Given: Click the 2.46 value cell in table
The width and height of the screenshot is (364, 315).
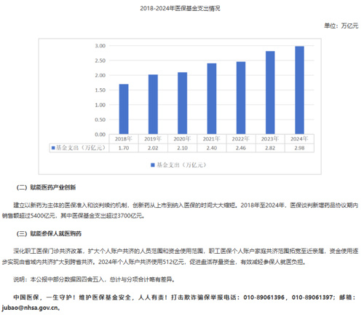Looking at the screenshot, I should (x=241, y=148).
